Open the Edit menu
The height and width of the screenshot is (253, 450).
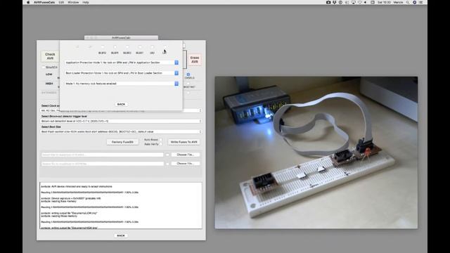point(61,2)
